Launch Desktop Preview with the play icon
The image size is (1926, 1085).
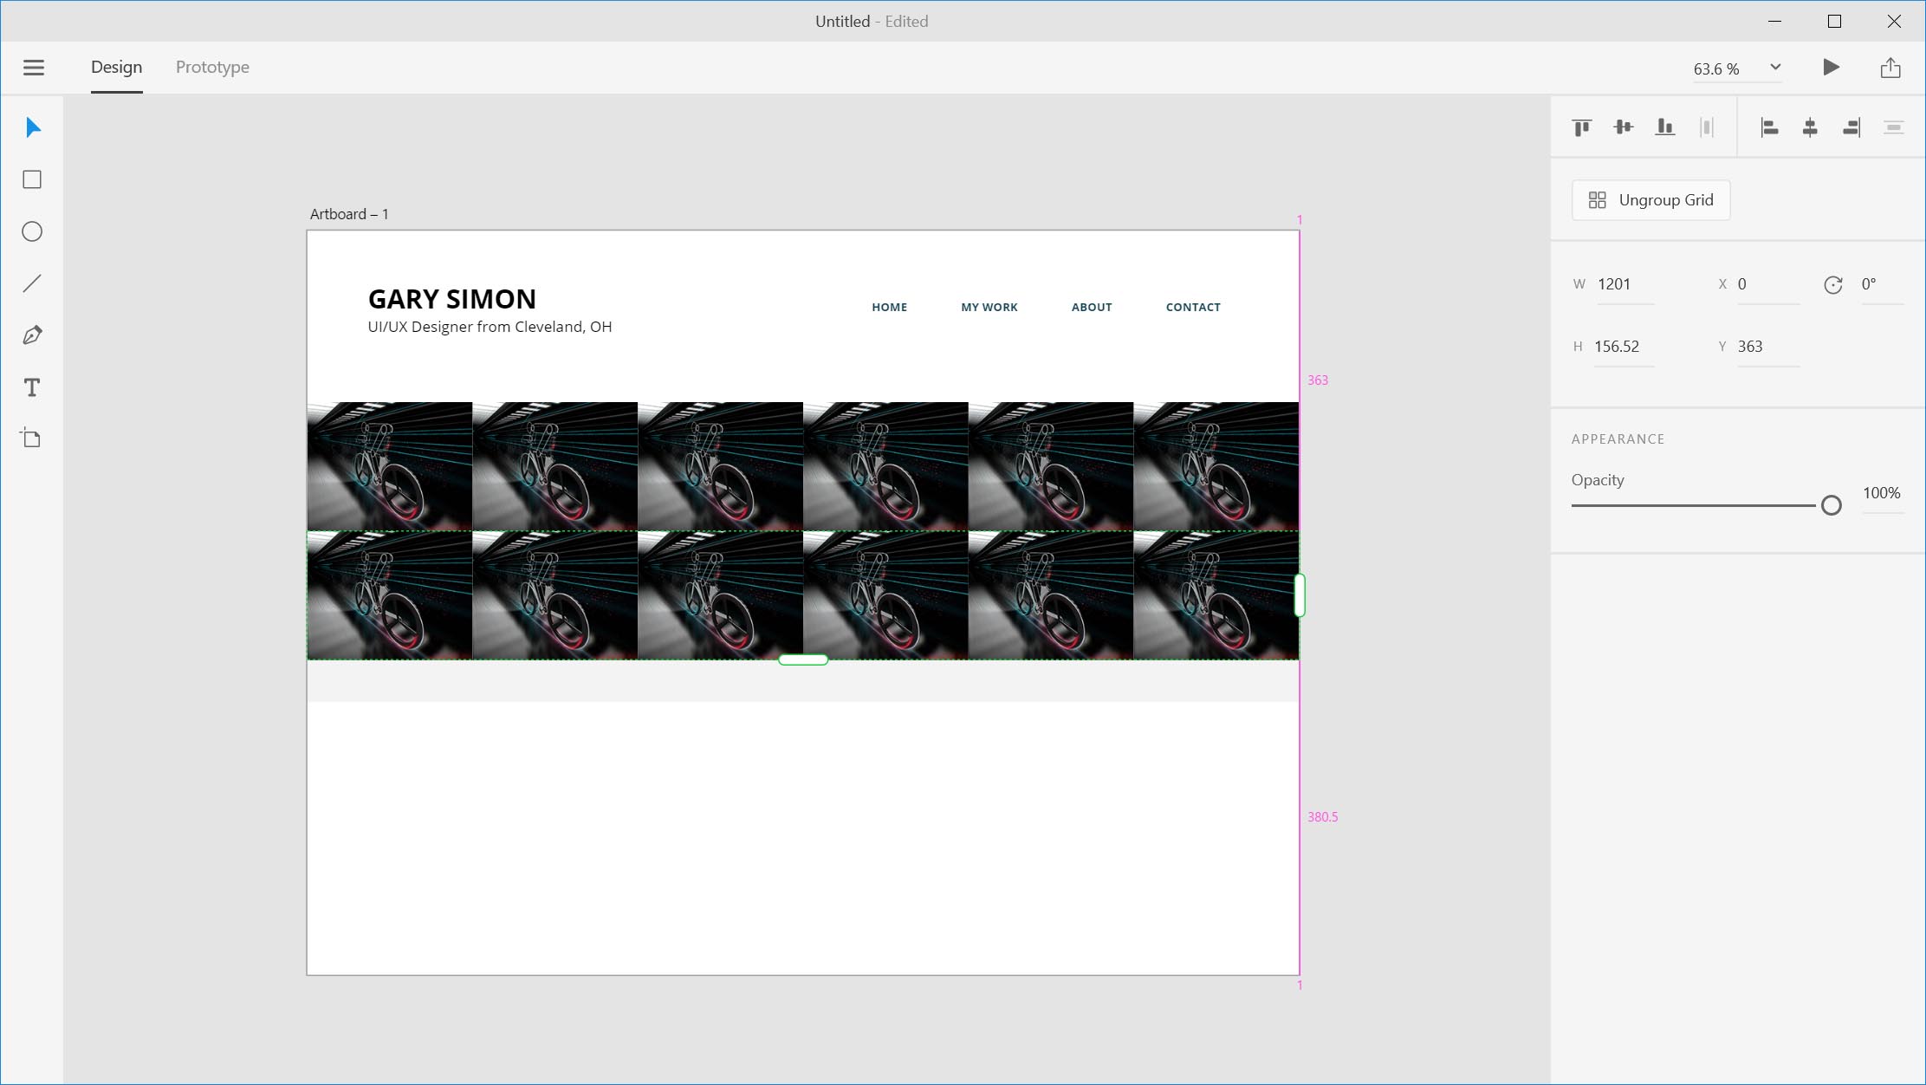[x=1831, y=67]
